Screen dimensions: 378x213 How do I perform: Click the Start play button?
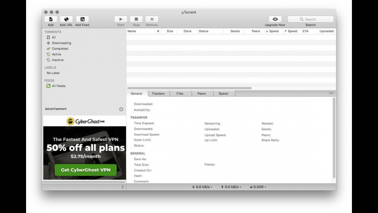tap(121, 19)
